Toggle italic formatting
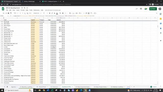Screen dimensions: 163x92 52,13
